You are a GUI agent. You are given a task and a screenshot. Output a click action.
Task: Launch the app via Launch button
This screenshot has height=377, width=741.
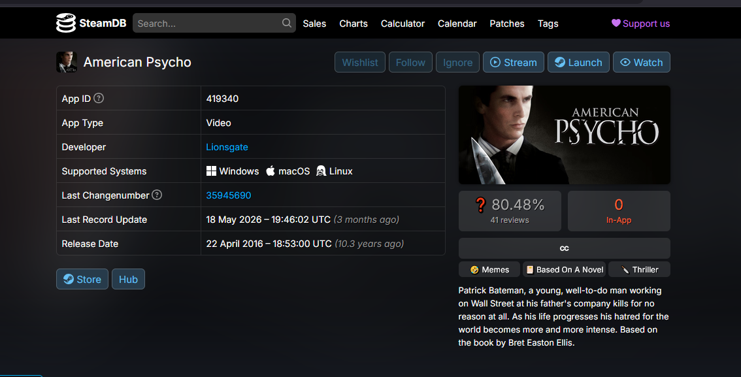click(x=578, y=62)
